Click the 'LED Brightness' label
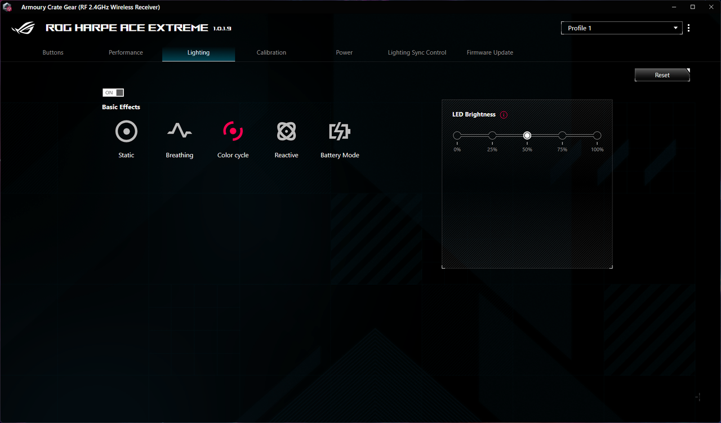 (474, 114)
